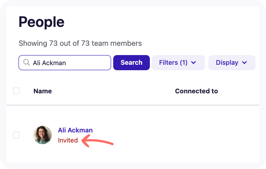
Task: Open the Ali Ackman profile link
Action: tap(75, 130)
